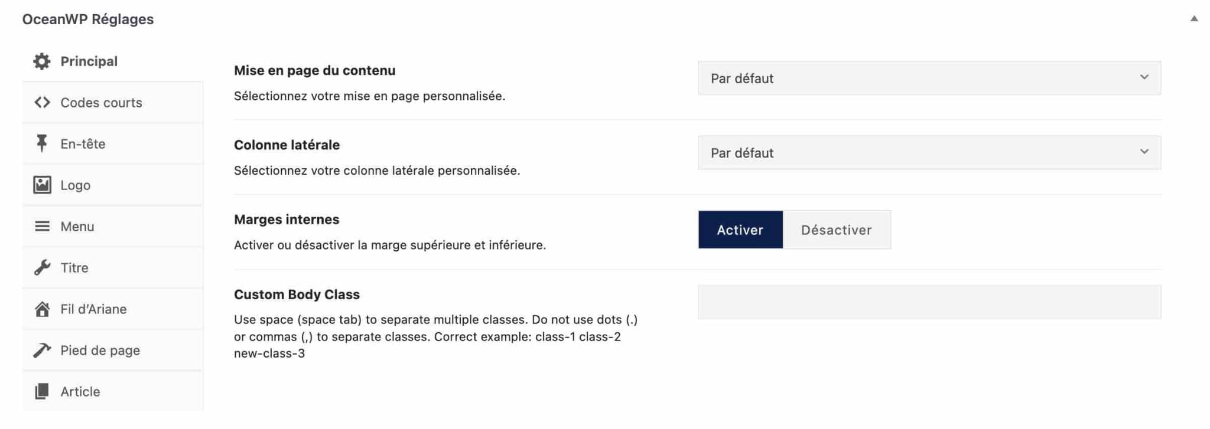Go to the Logo settings section
The height and width of the screenshot is (429, 1210).
tap(74, 184)
